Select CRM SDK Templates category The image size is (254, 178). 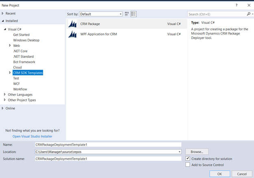tap(28, 73)
